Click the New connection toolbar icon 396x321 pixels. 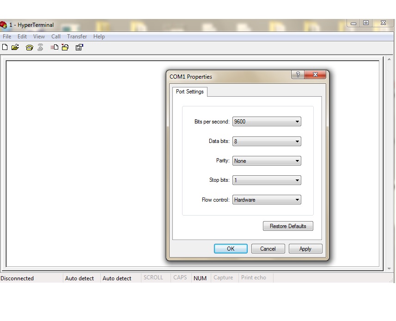pyautogui.click(x=5, y=47)
